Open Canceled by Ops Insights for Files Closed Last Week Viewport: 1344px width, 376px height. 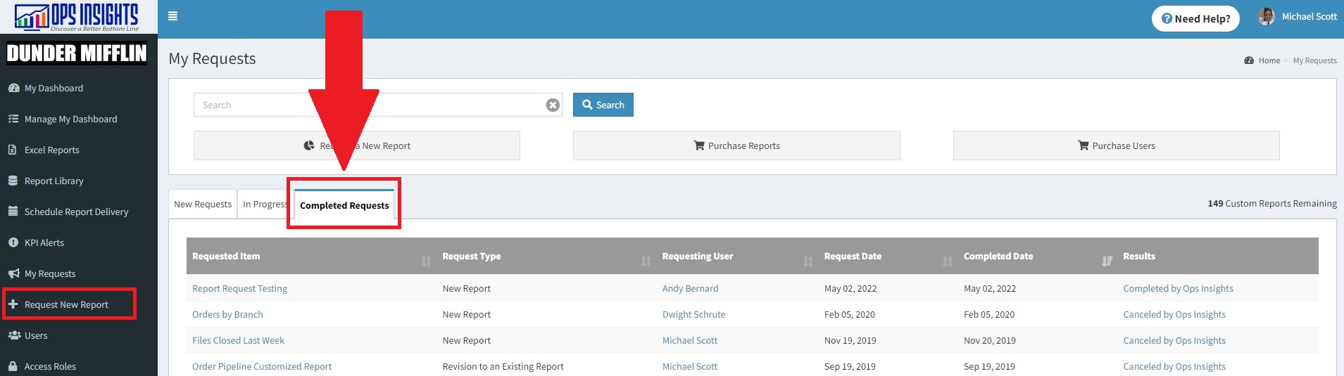tap(1174, 340)
